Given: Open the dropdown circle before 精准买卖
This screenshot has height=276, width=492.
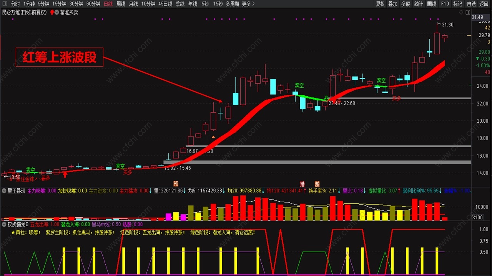Looking at the screenshot, I should coord(57,12).
